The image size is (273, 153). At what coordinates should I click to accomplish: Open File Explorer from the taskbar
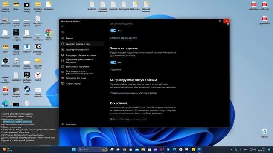point(143,150)
